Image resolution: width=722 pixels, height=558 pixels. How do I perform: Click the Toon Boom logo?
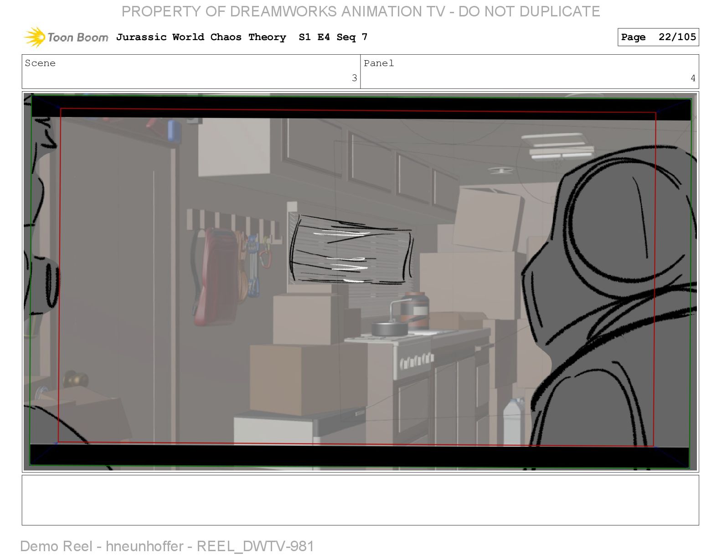coord(66,37)
